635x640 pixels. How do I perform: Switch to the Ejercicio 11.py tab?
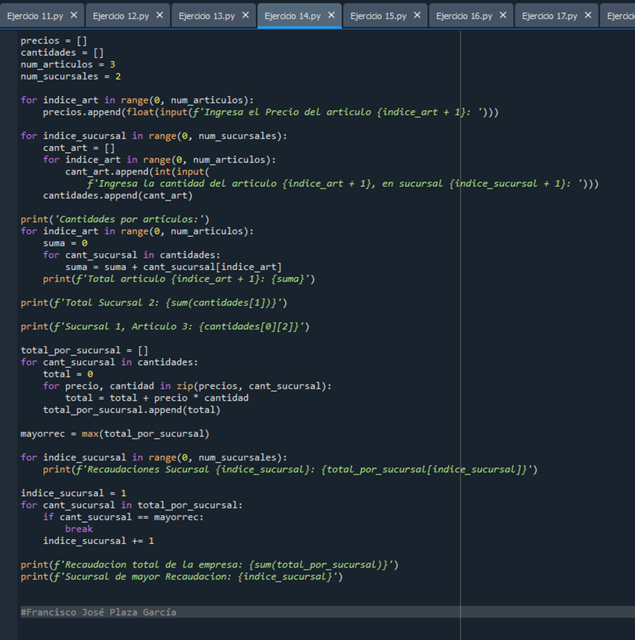(x=34, y=16)
